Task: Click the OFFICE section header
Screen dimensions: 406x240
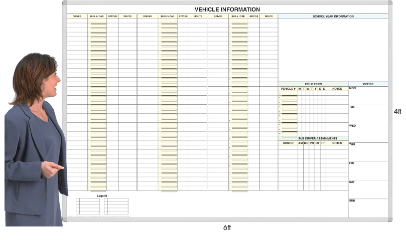Action: pyautogui.click(x=368, y=84)
